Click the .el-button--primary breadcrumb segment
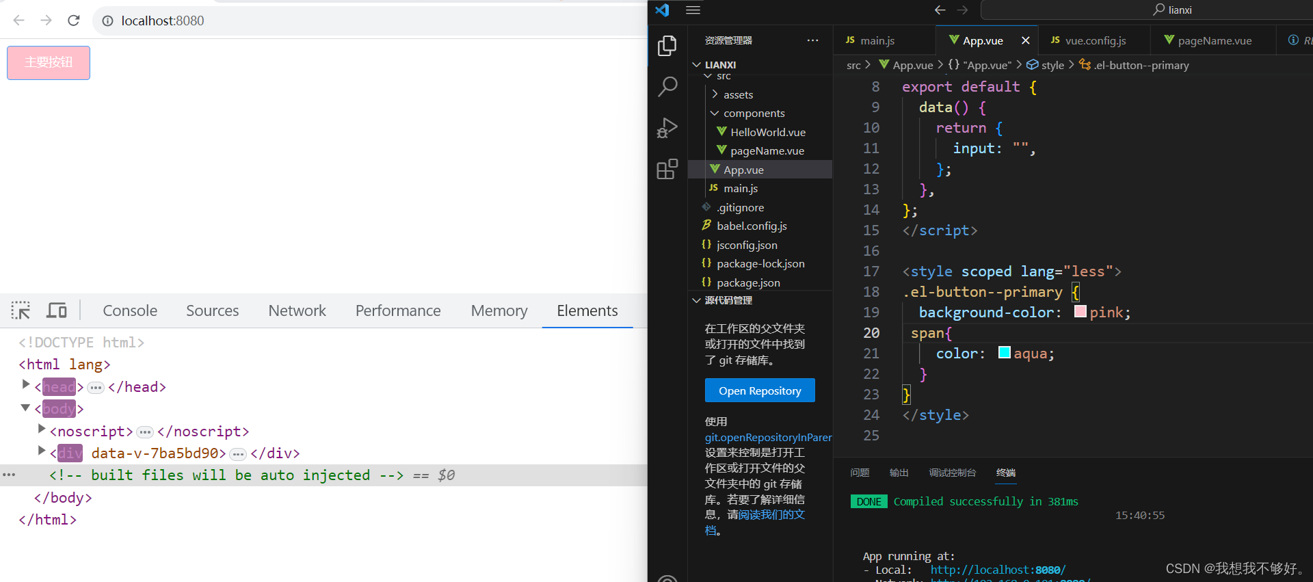The height and width of the screenshot is (582, 1313). pyautogui.click(x=1134, y=65)
